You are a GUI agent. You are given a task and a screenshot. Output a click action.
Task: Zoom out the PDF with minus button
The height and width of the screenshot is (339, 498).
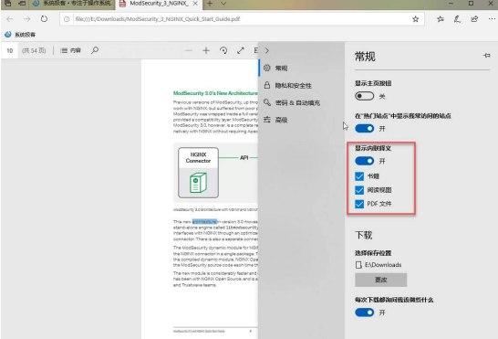coord(188,50)
